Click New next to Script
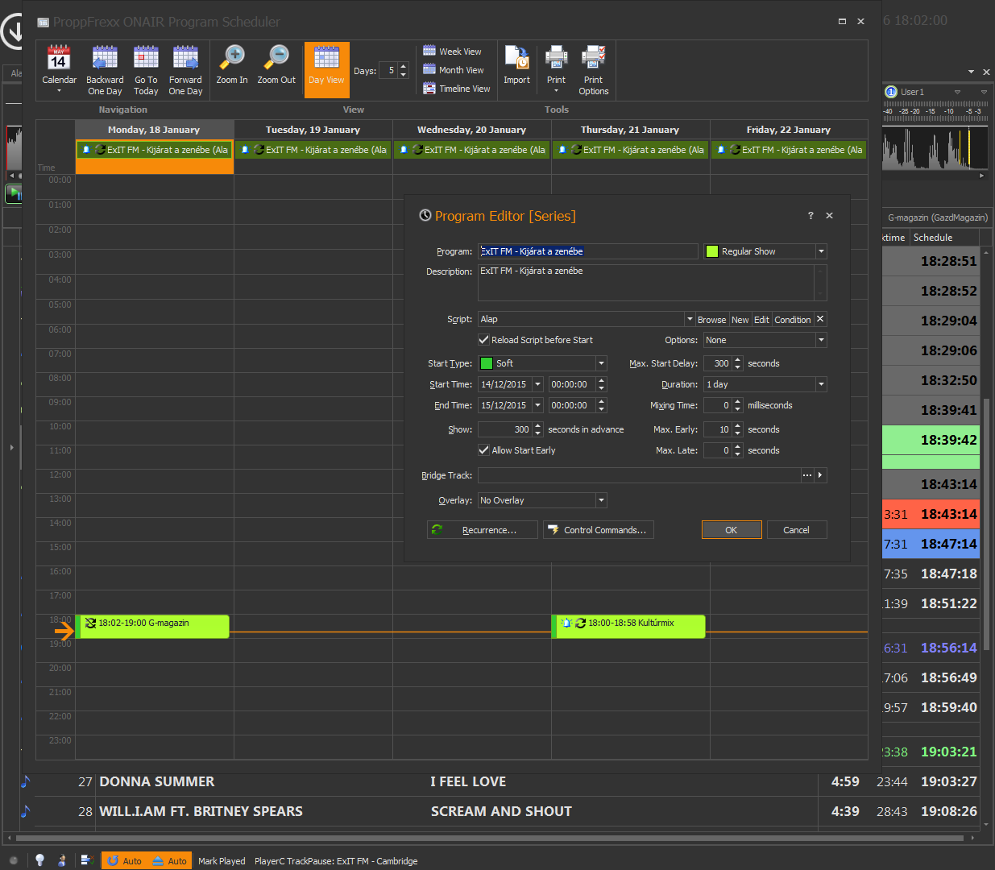This screenshot has height=870, width=995. click(740, 320)
